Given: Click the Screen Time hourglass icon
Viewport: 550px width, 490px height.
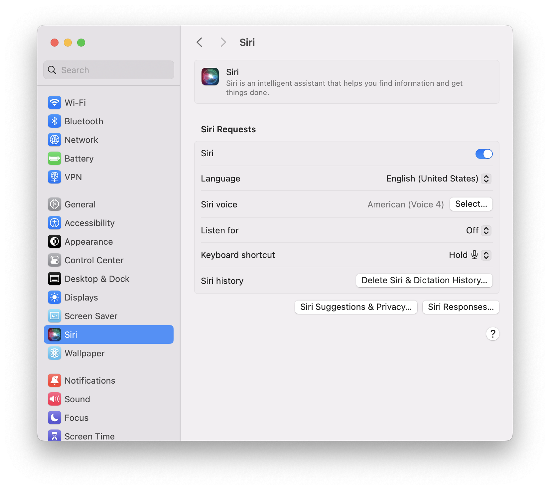Looking at the screenshot, I should pos(55,435).
